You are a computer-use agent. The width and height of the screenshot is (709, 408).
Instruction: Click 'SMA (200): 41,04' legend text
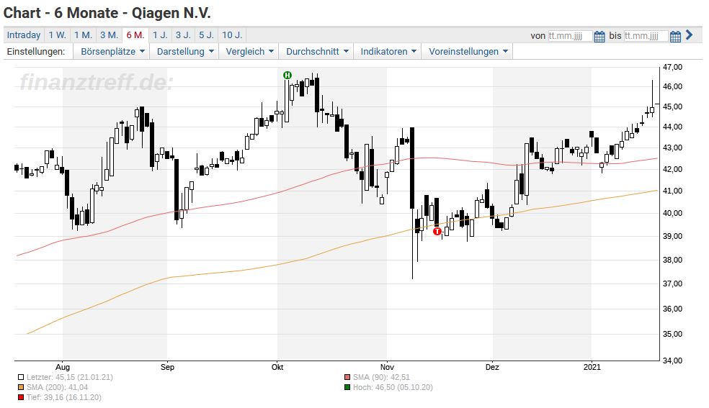tap(57, 387)
